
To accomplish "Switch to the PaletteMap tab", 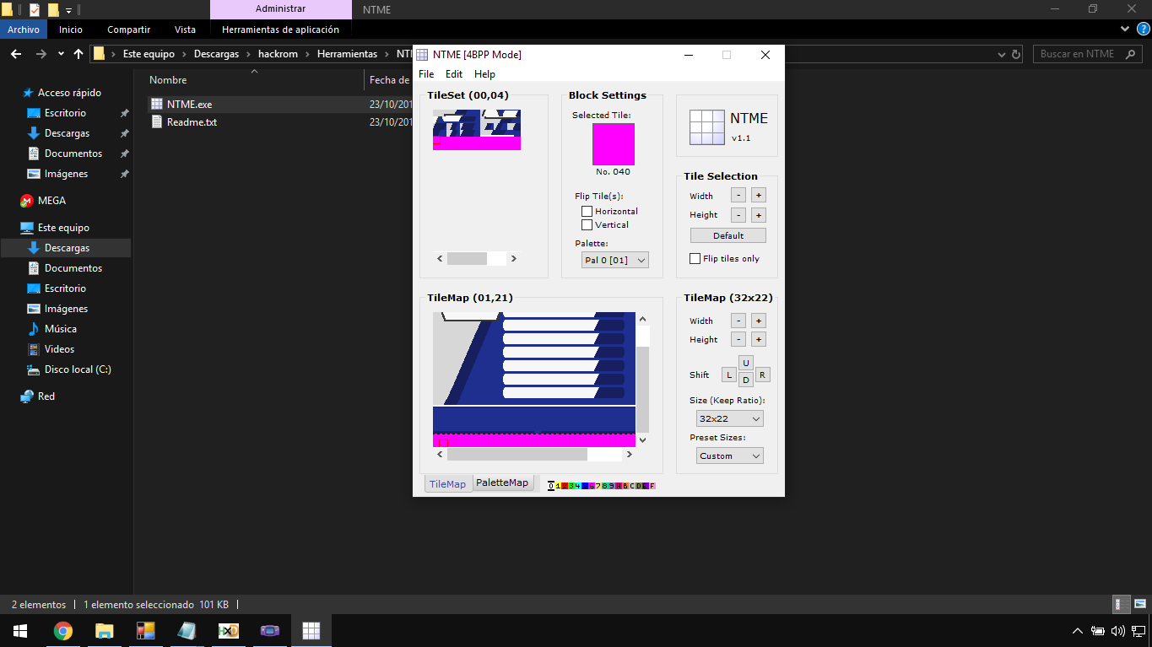I will 503,482.
